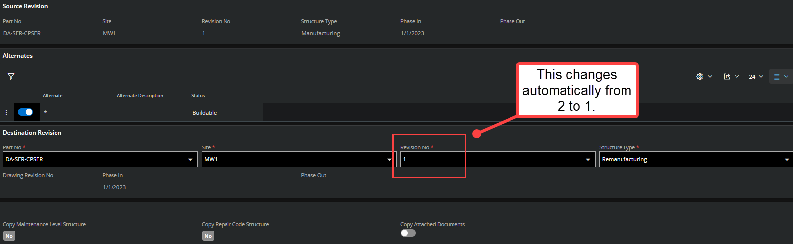Expand the Revision No dropdown arrow
Image resolution: width=793 pixels, height=244 pixels.
[x=588, y=159]
